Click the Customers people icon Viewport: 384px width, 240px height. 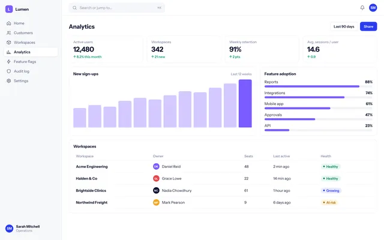point(9,33)
